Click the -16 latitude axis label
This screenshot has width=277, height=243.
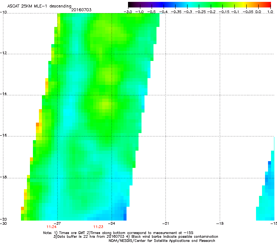[x=3, y=135]
